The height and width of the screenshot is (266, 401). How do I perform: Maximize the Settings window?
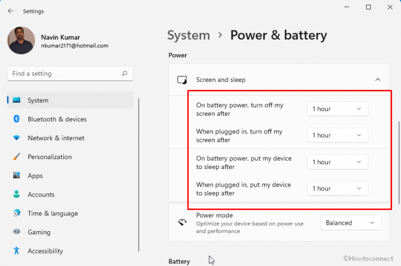pos(368,7)
